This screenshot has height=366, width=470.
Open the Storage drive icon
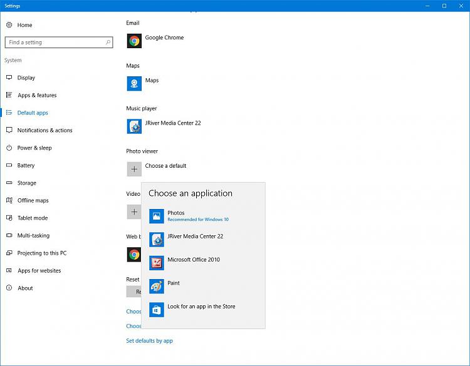tap(9, 183)
